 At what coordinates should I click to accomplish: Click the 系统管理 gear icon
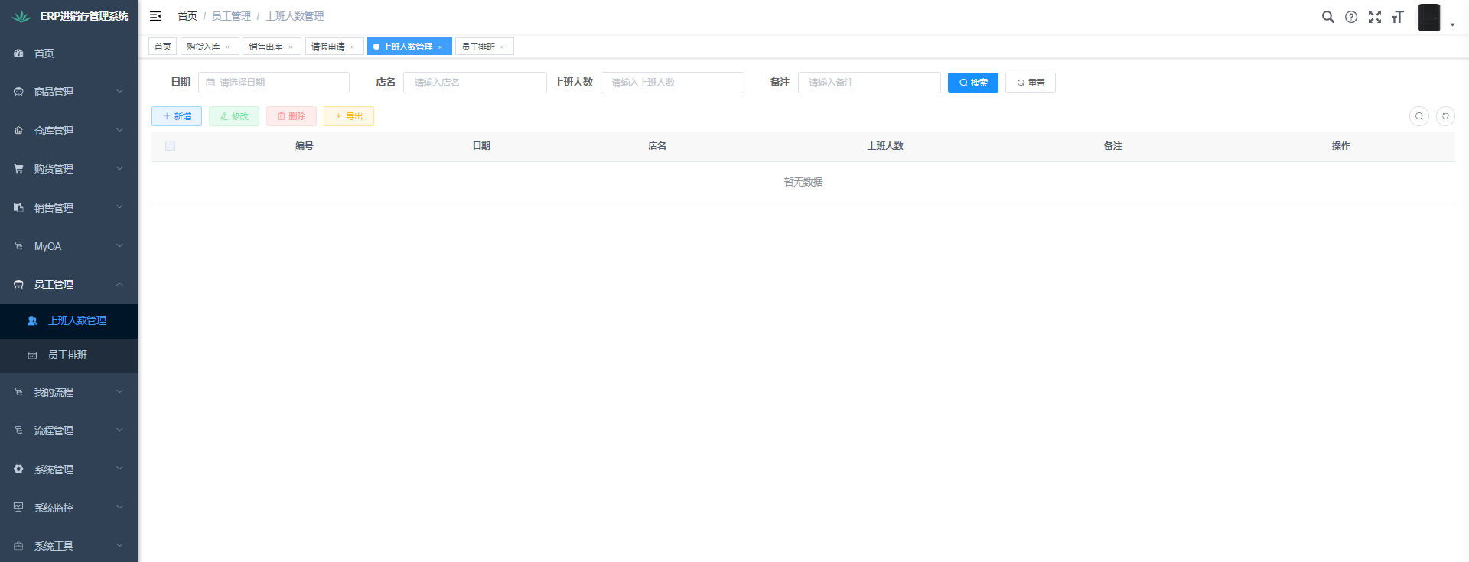point(18,469)
